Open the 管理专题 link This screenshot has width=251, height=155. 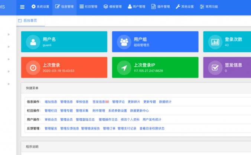(x=66, y=111)
